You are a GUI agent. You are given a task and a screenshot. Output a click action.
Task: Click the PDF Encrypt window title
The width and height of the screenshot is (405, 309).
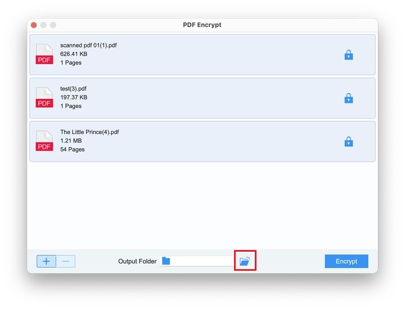[202, 25]
